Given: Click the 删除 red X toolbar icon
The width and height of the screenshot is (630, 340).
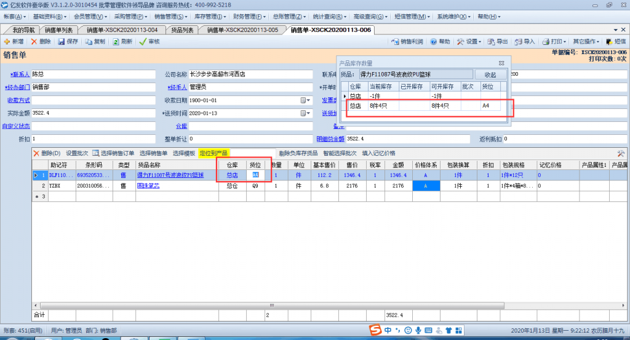Looking at the screenshot, I should pos(34,42).
